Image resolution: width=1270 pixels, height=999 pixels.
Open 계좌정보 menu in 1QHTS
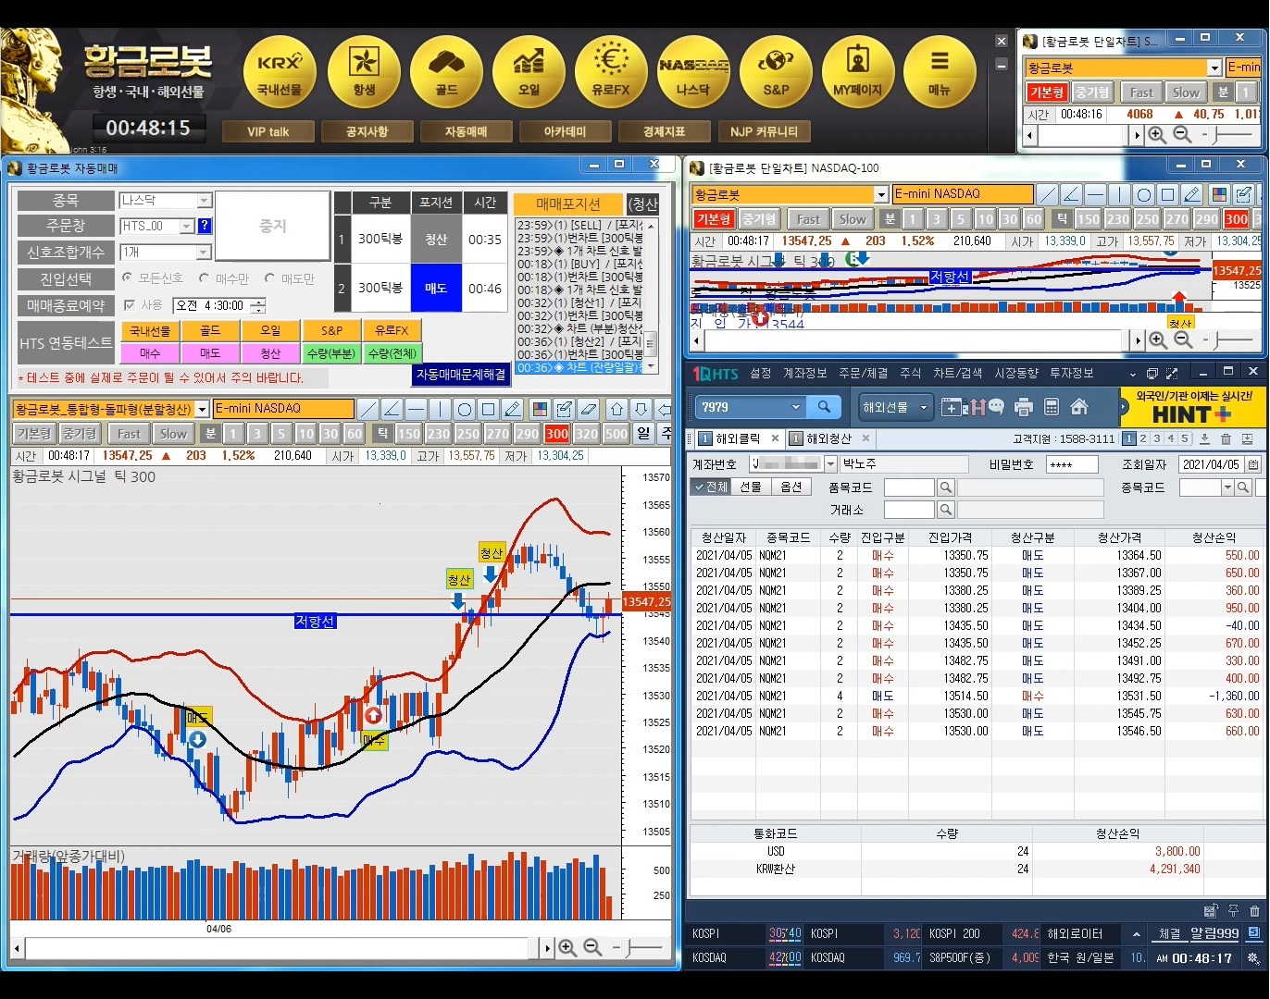tap(804, 373)
